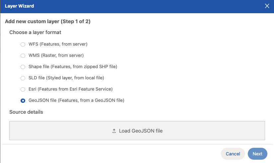Close the Layer Wizard dialog

267,6
